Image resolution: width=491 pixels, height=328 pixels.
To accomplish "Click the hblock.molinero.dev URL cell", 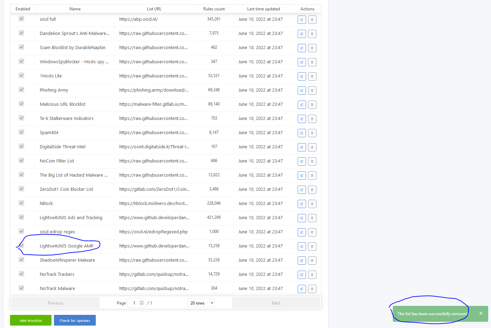I will [x=154, y=204].
